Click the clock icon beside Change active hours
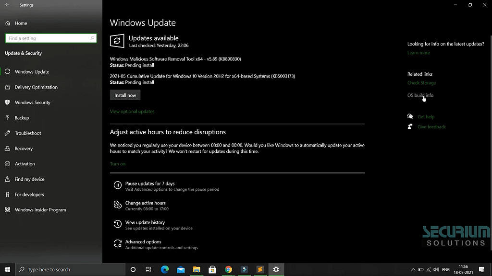Viewport: 492px width, 276px height. (118, 205)
